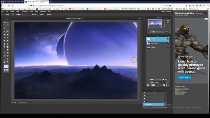Open the Image menu
Viewport: 210px width, 118px height.
click(12, 11)
